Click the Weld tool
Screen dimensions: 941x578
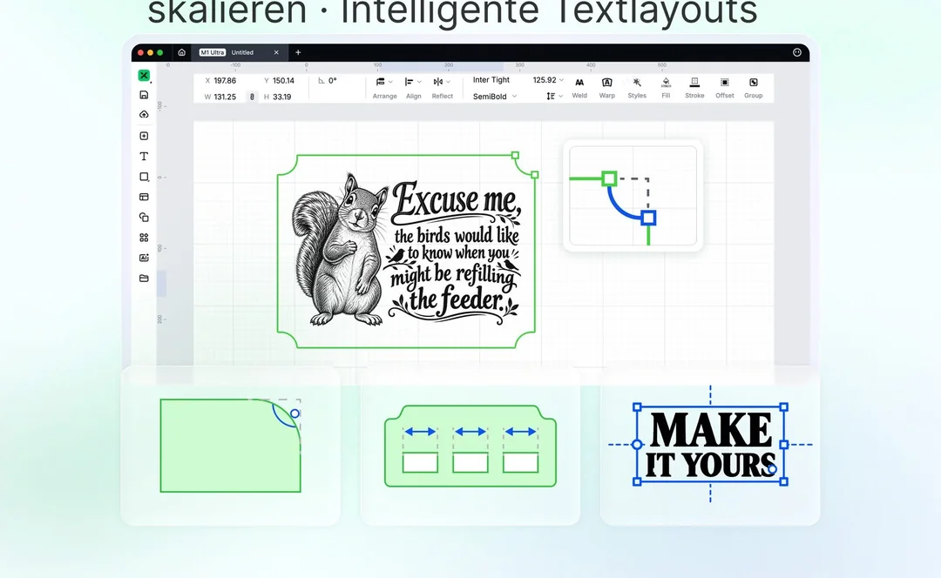pos(579,88)
